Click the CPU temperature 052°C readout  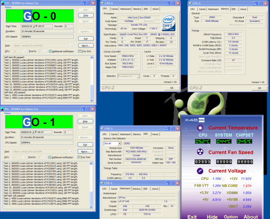pyautogui.click(x=202, y=142)
